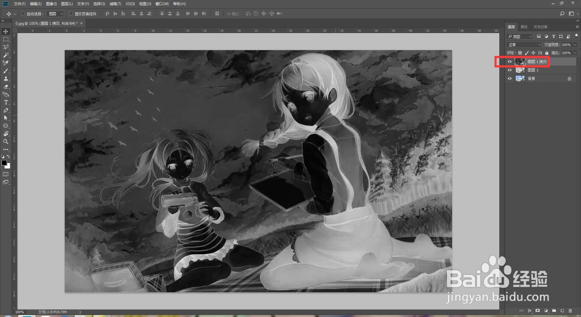
Task: Open the 图像(I) menu
Action: [51, 4]
